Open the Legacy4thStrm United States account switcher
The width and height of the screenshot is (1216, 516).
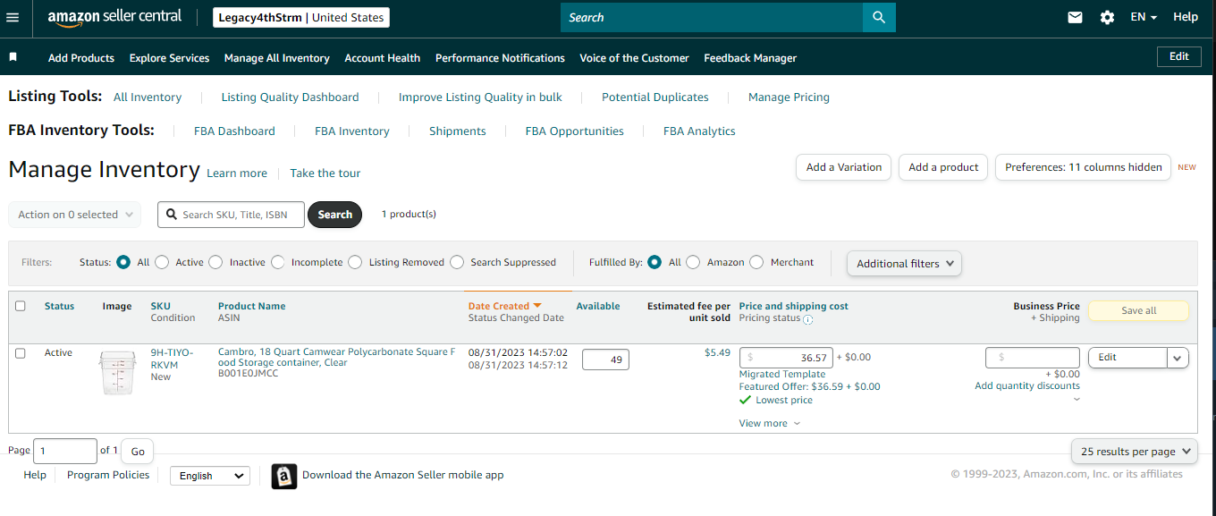pos(301,18)
